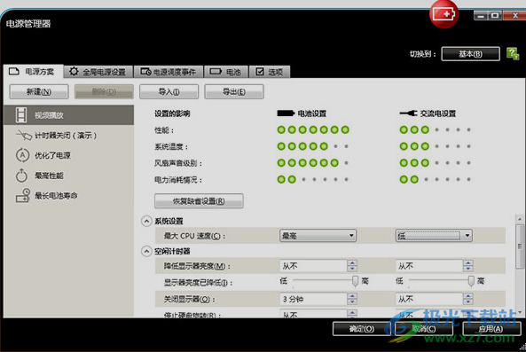The image size is (526, 352).
Task: Open the 选项 tab
Action: click(x=270, y=72)
